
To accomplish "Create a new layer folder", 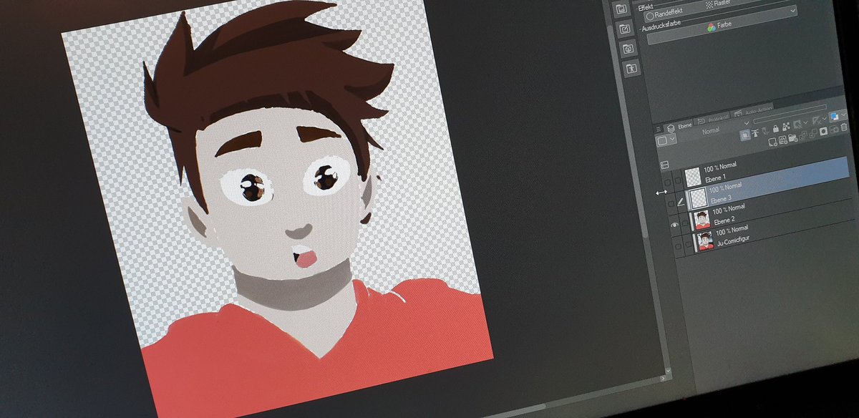I will 792,137.
